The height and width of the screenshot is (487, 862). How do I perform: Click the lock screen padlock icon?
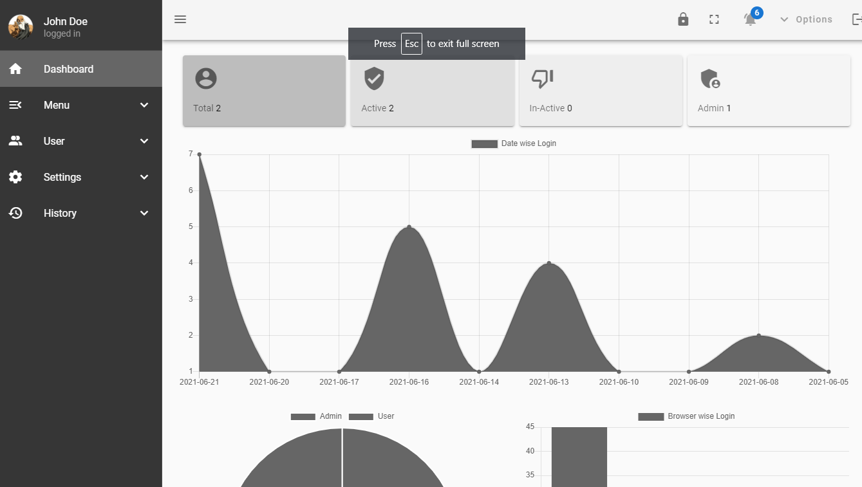(683, 19)
